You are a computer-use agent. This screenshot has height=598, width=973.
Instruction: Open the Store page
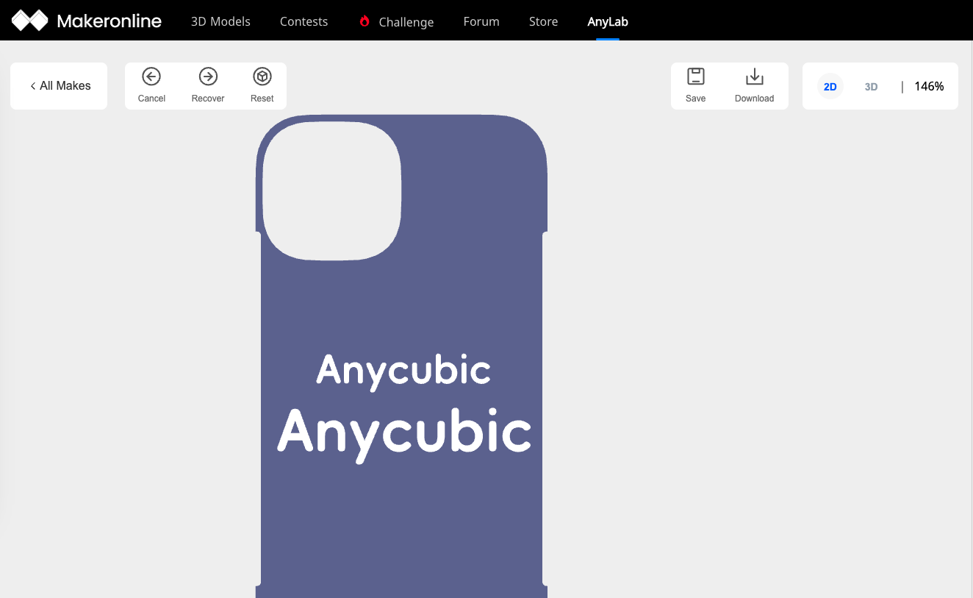[543, 21]
